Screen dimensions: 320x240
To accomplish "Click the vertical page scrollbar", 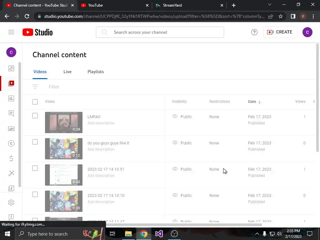I will tap(317, 98).
